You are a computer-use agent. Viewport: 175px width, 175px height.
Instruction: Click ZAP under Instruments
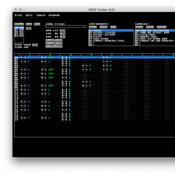[113, 27]
